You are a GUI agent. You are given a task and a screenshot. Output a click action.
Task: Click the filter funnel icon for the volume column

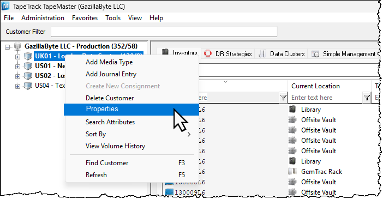click(x=283, y=98)
